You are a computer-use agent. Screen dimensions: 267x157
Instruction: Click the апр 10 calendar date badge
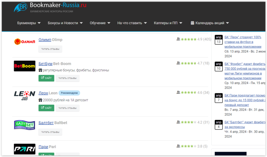[218, 66]
